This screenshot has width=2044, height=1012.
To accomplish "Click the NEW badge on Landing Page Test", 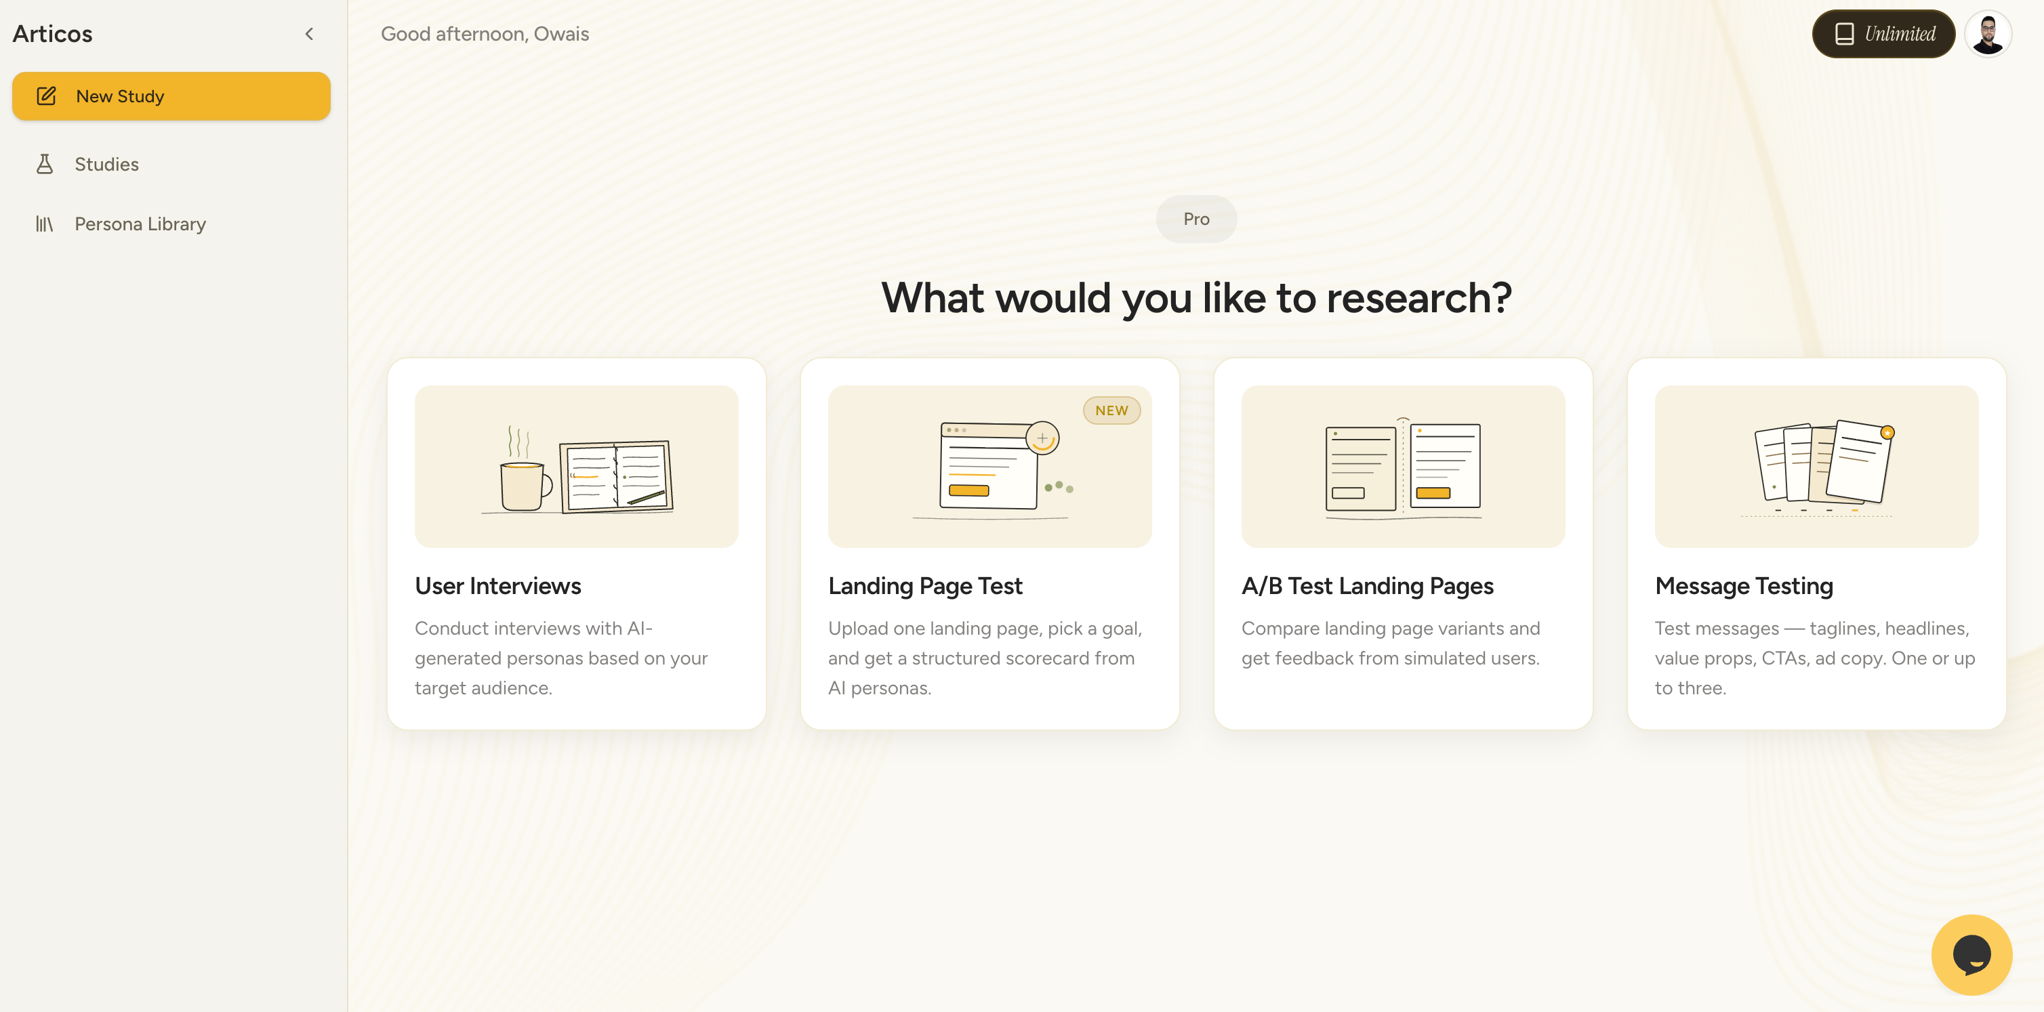I will 1111,410.
